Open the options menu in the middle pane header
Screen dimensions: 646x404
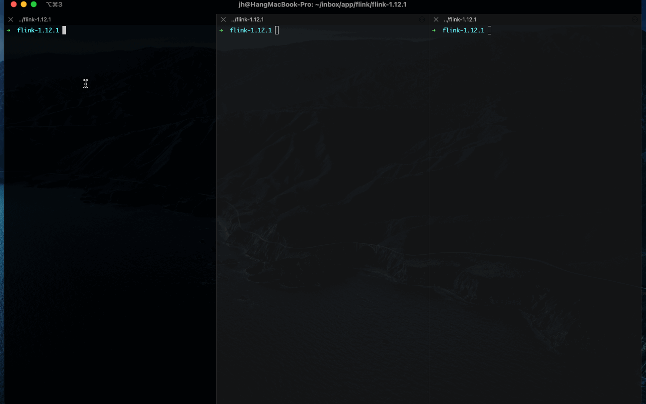click(422, 19)
